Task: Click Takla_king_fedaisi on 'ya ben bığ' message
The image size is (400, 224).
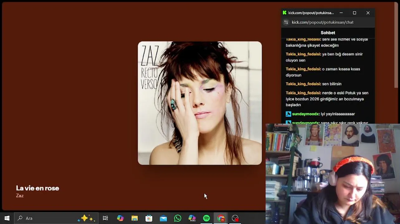Action: (303, 54)
